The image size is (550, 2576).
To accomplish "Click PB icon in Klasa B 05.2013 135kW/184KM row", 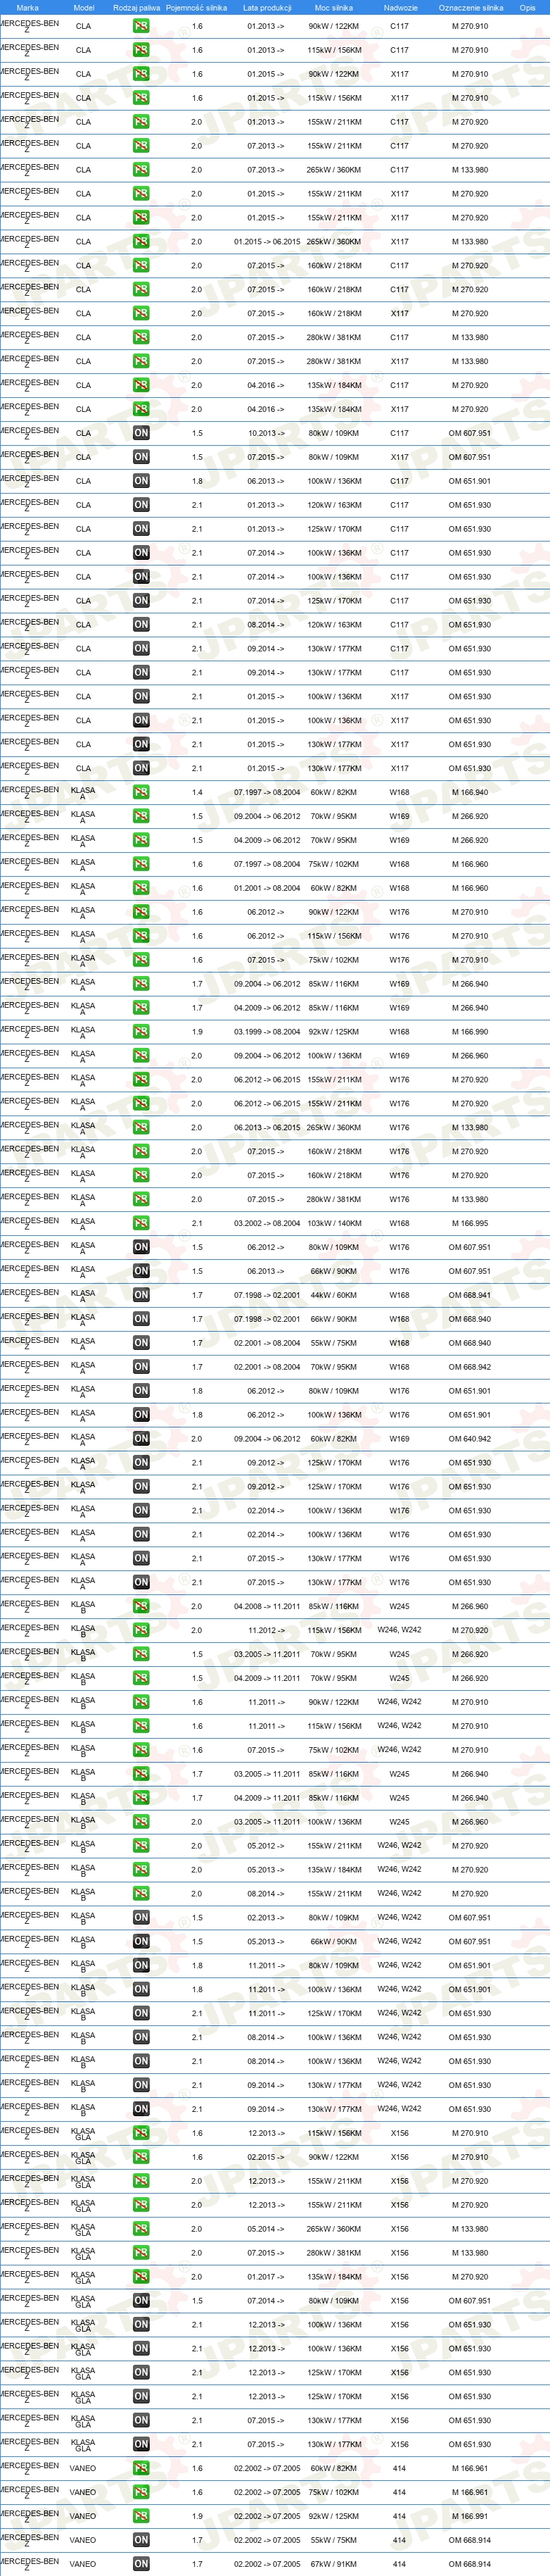I will tap(141, 1870).
